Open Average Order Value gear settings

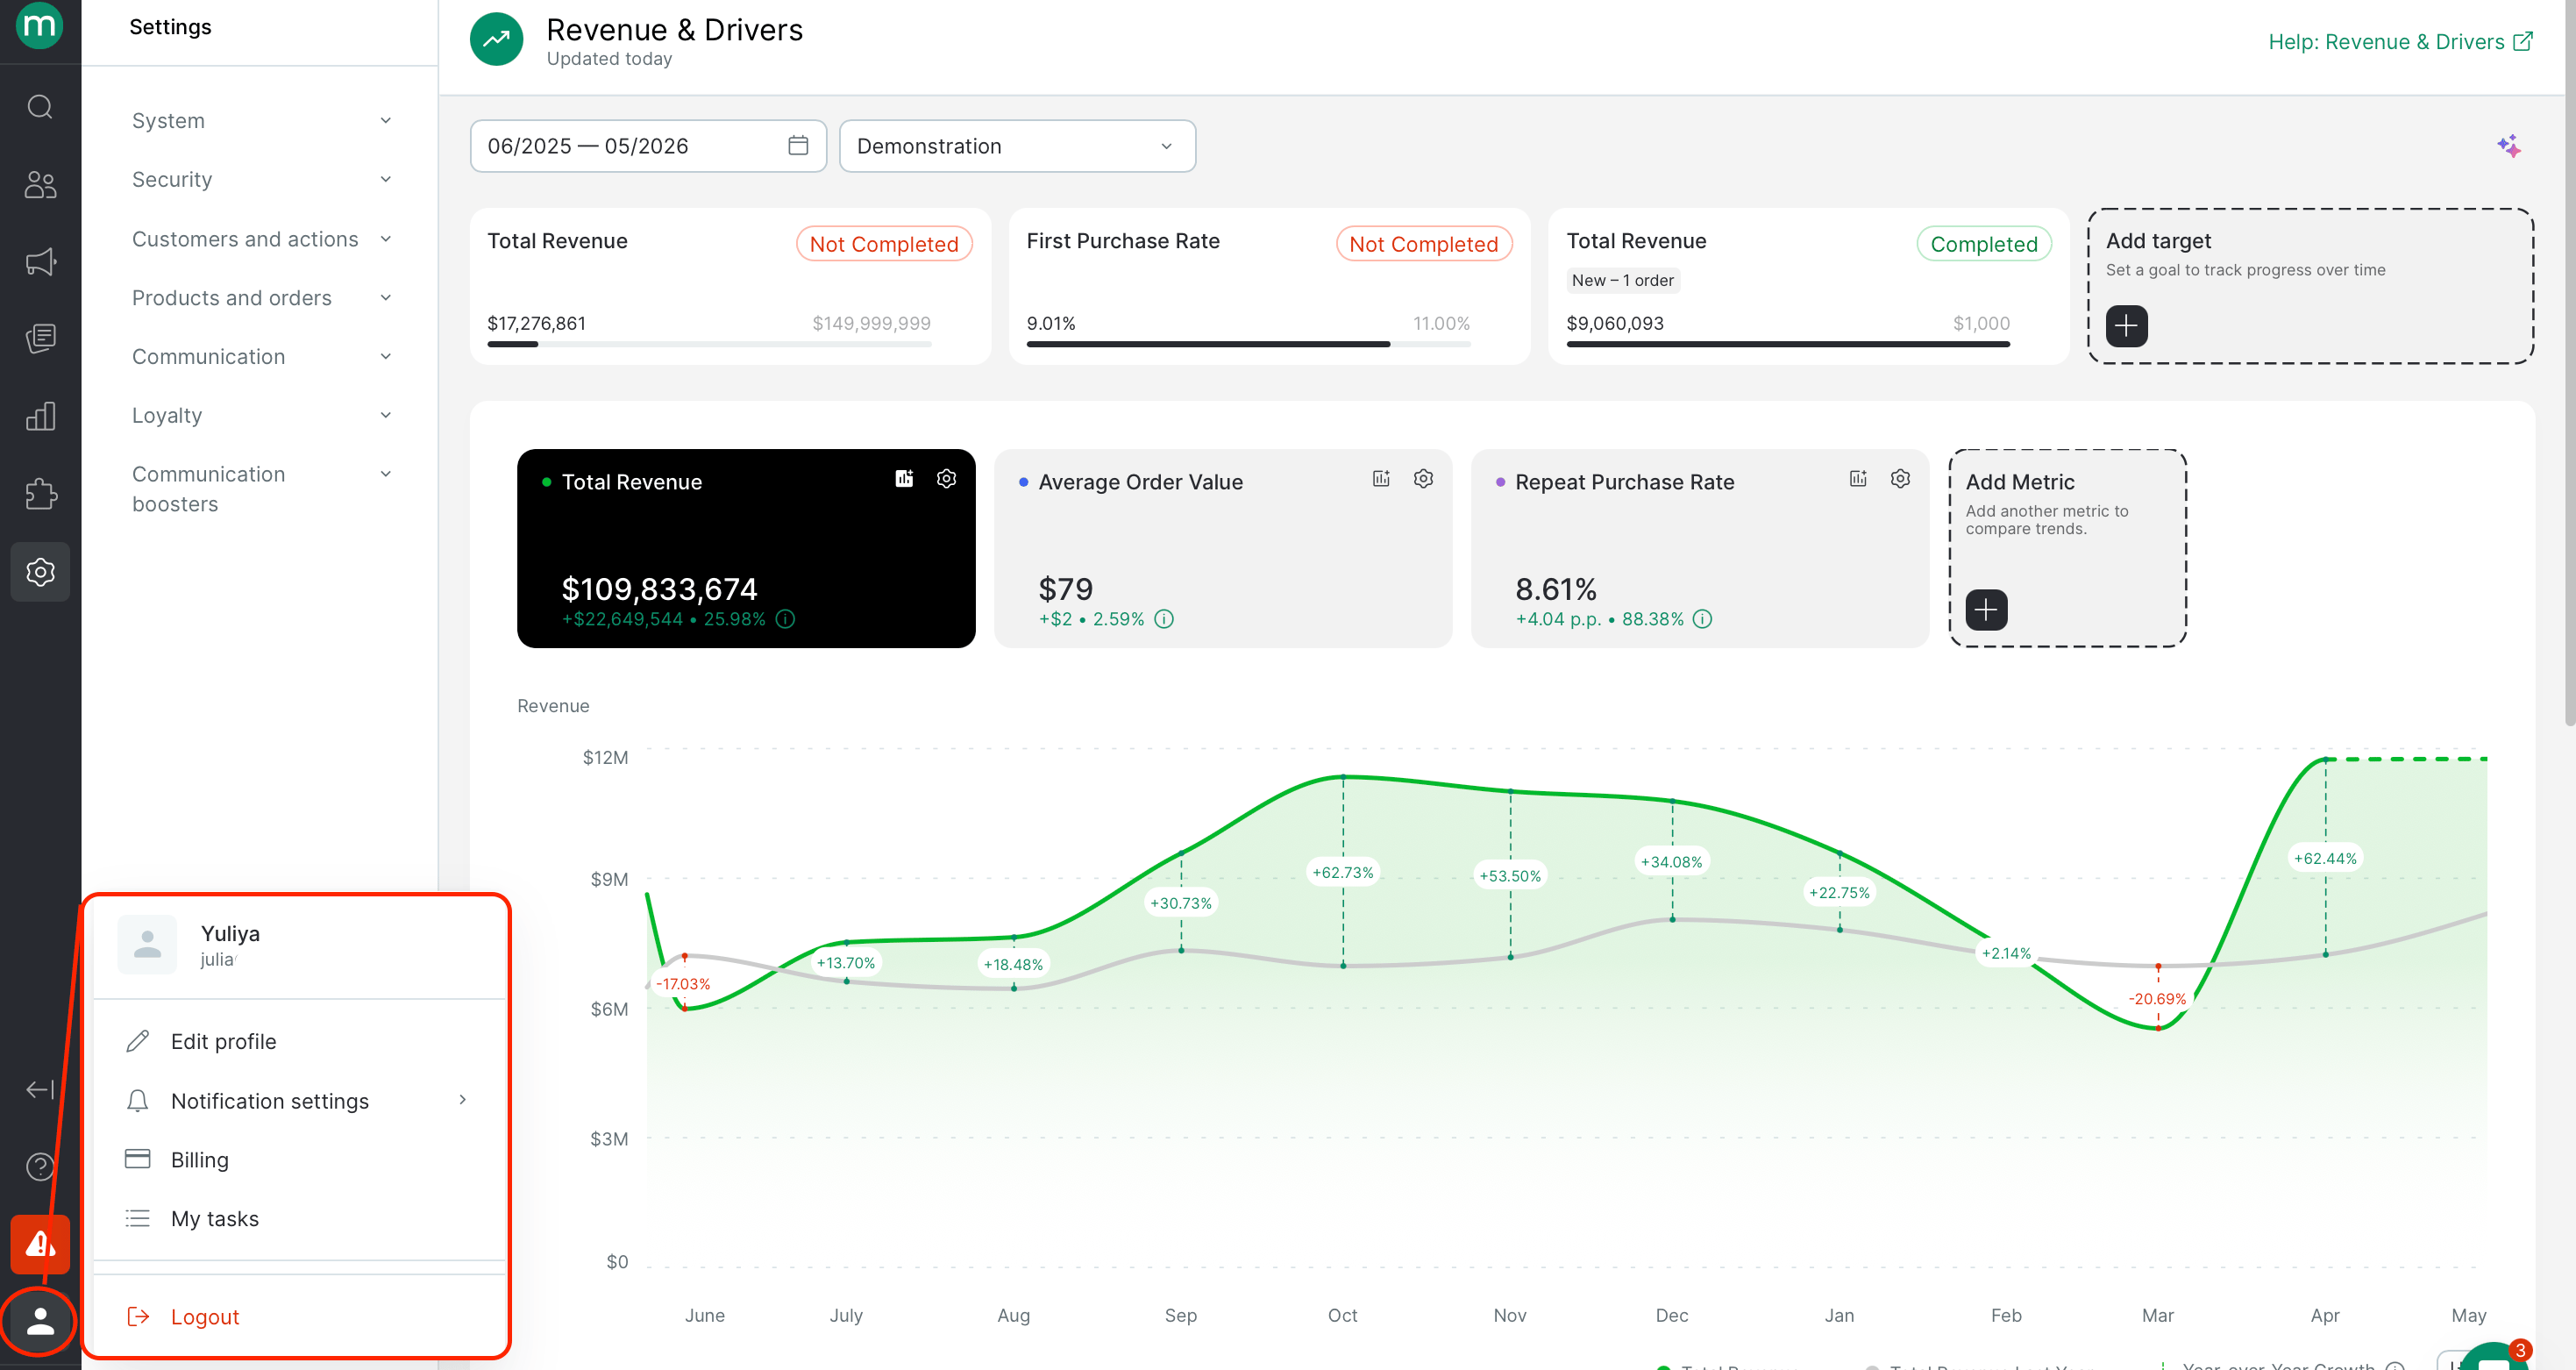[1423, 479]
